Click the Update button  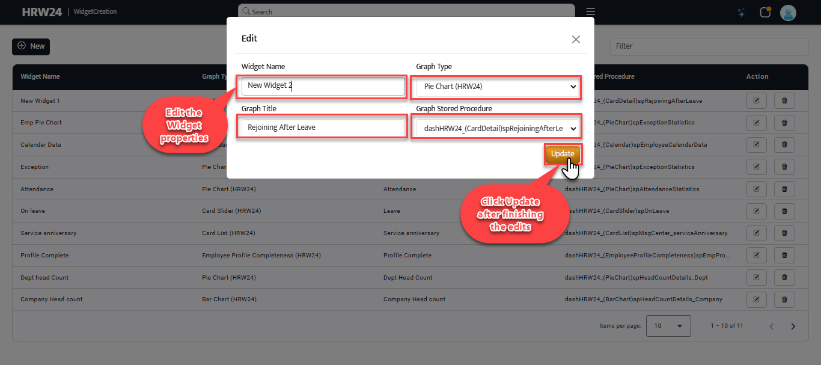tap(563, 154)
